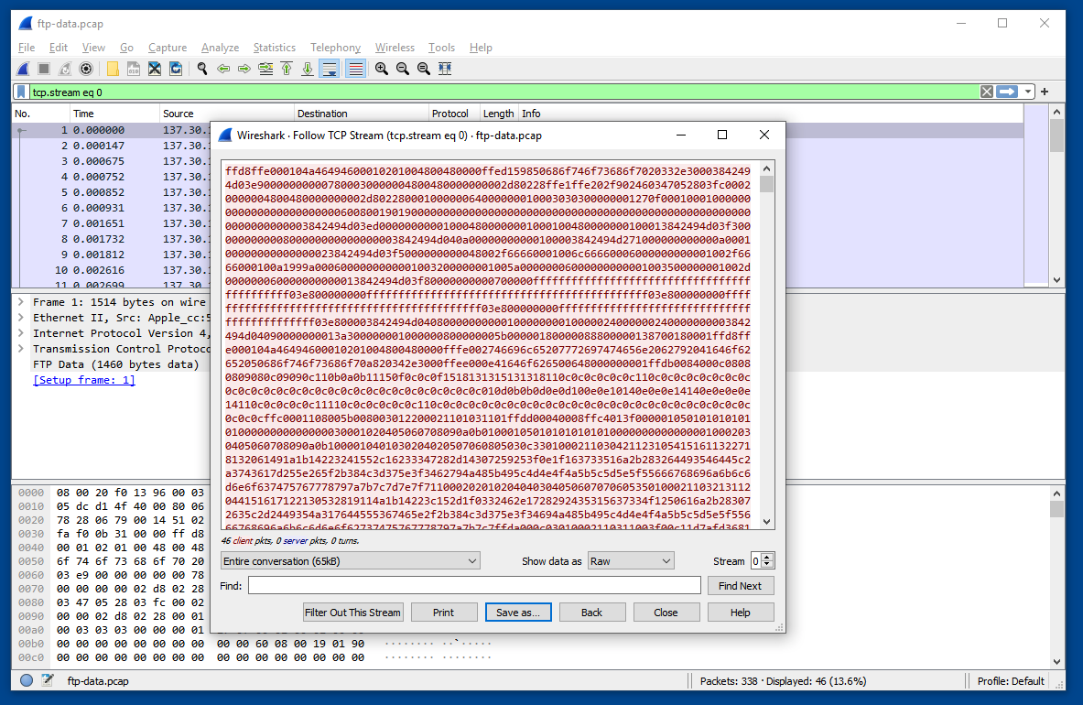Open the Capture menu

click(x=168, y=48)
